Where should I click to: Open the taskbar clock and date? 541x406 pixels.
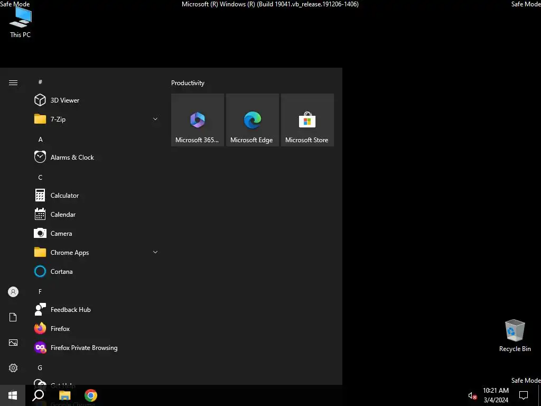[x=496, y=395]
